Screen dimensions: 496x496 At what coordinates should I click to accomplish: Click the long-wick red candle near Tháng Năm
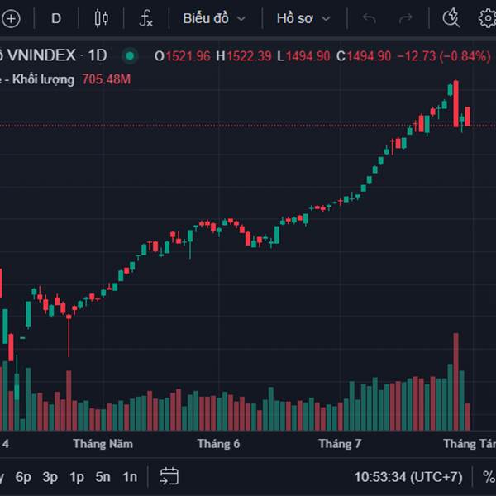point(69,336)
